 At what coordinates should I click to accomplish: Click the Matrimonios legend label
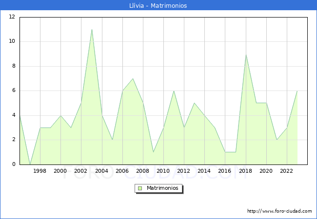pos(161,188)
